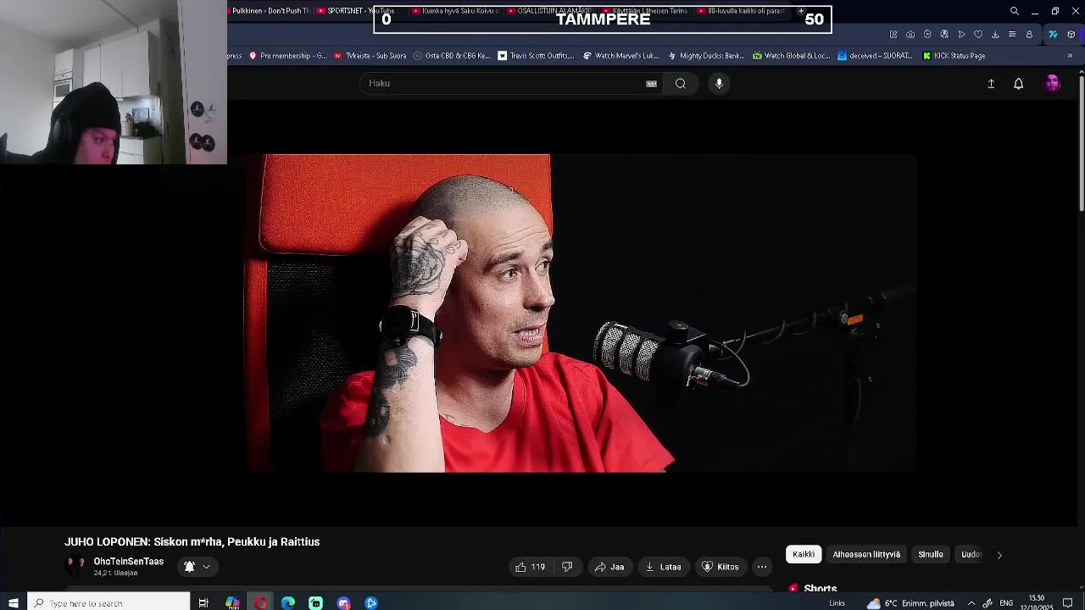
Task: Select the Kaikki filter chip
Action: pos(804,555)
